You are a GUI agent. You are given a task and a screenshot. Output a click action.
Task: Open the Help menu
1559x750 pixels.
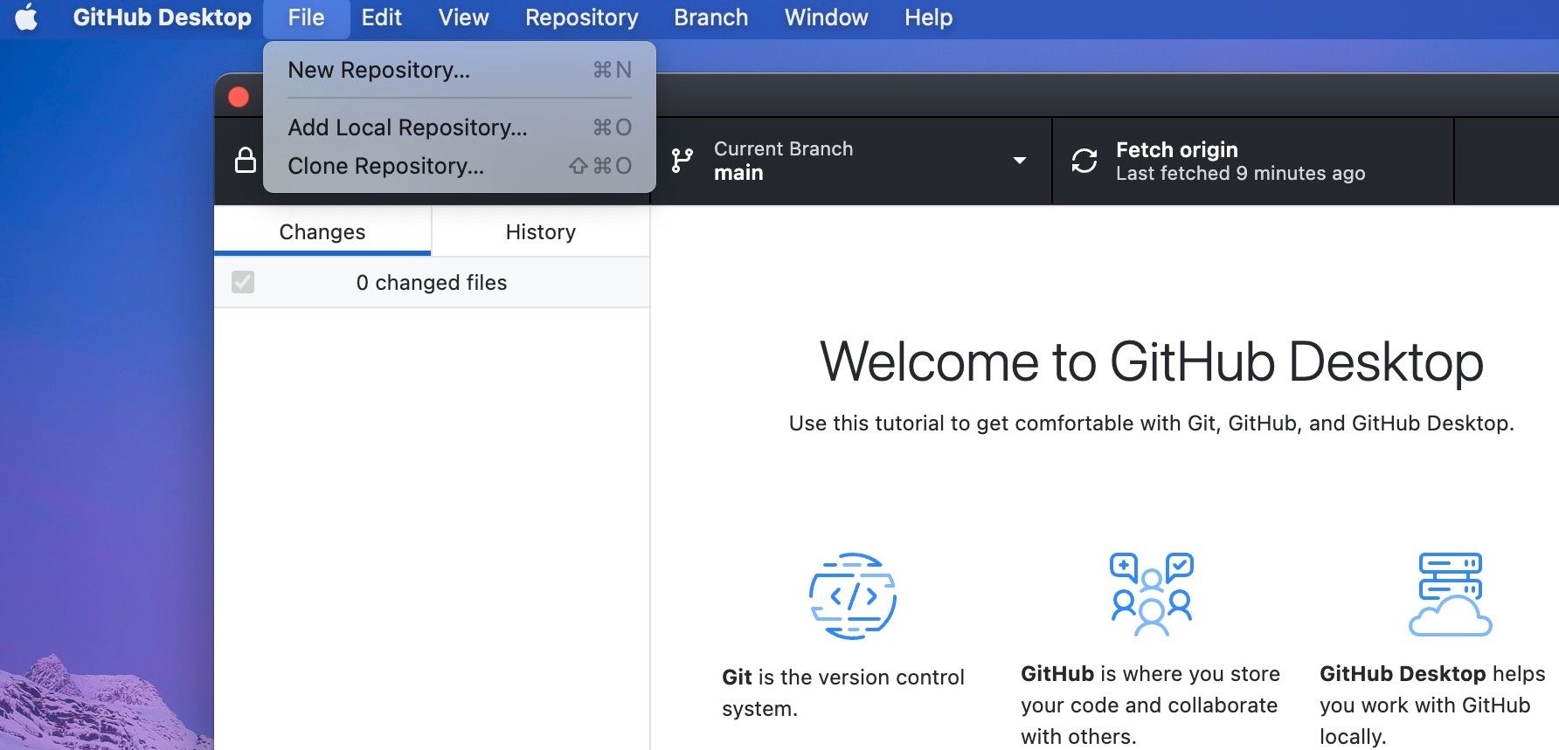[x=928, y=17]
